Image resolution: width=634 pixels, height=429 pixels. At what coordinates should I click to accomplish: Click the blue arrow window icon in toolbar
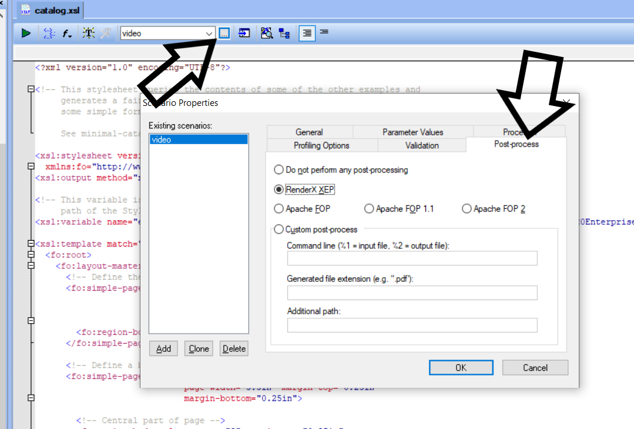pyautogui.click(x=244, y=34)
